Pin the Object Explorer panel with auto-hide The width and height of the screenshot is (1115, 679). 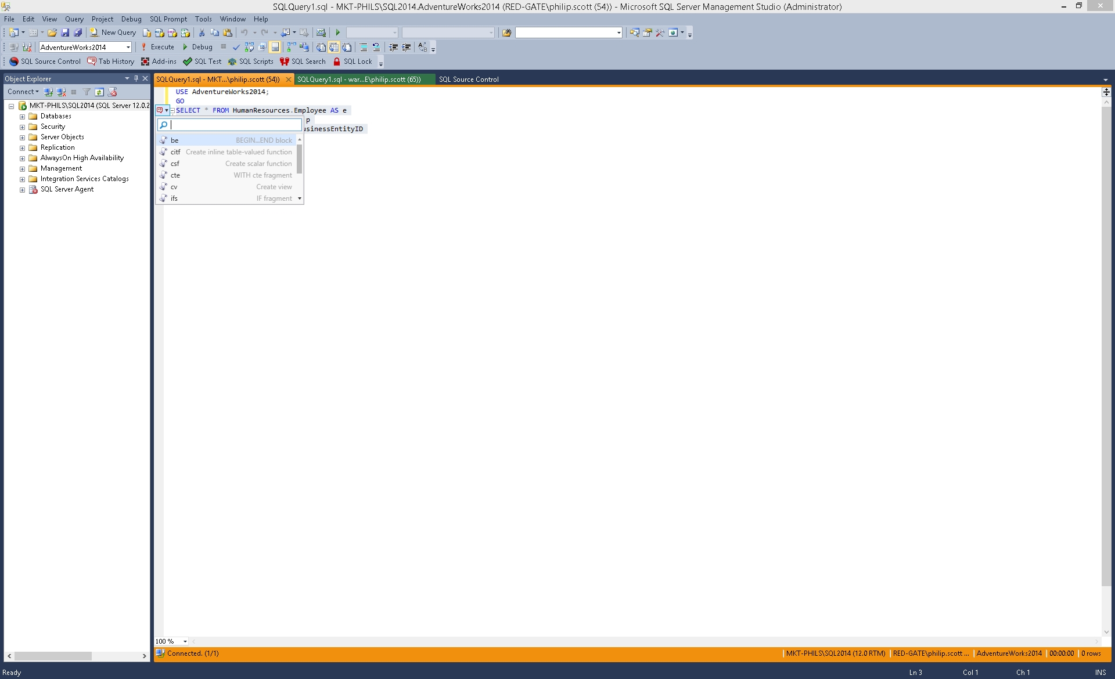tap(136, 78)
